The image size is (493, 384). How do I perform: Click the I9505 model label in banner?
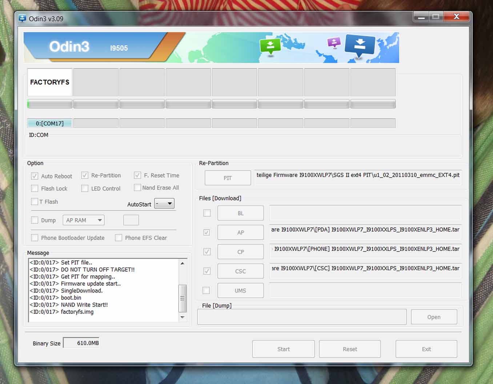119,48
